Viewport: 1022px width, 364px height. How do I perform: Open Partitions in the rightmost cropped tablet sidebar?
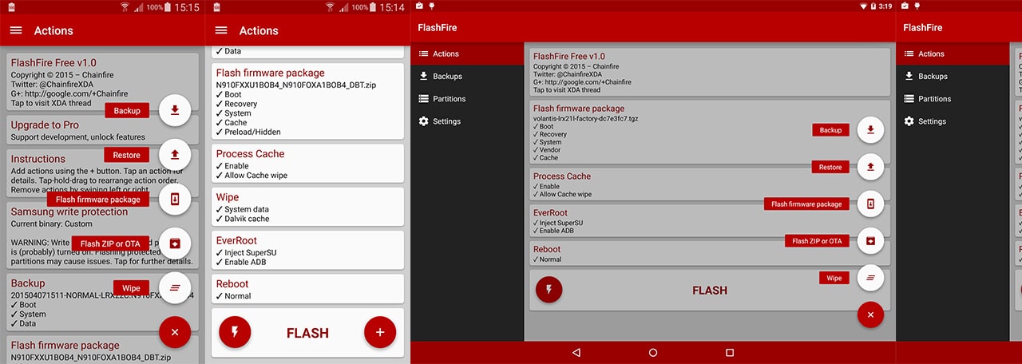point(953,98)
